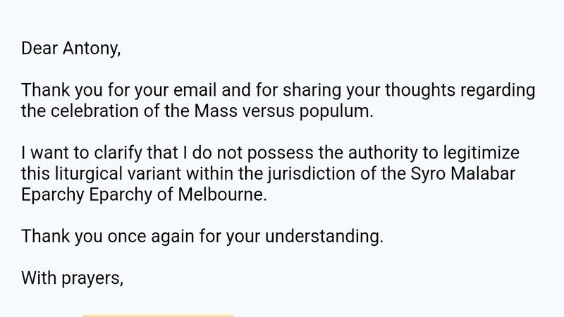Image resolution: width=564 pixels, height=317 pixels.
Task: Click the yellow highlighted bar below the sign-off
Action: (x=158, y=314)
